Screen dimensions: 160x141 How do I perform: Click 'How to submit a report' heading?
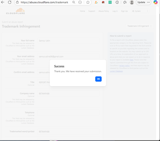click(x=121, y=36)
